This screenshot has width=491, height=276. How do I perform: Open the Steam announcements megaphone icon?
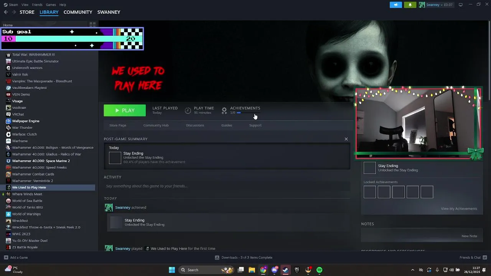[396, 5]
